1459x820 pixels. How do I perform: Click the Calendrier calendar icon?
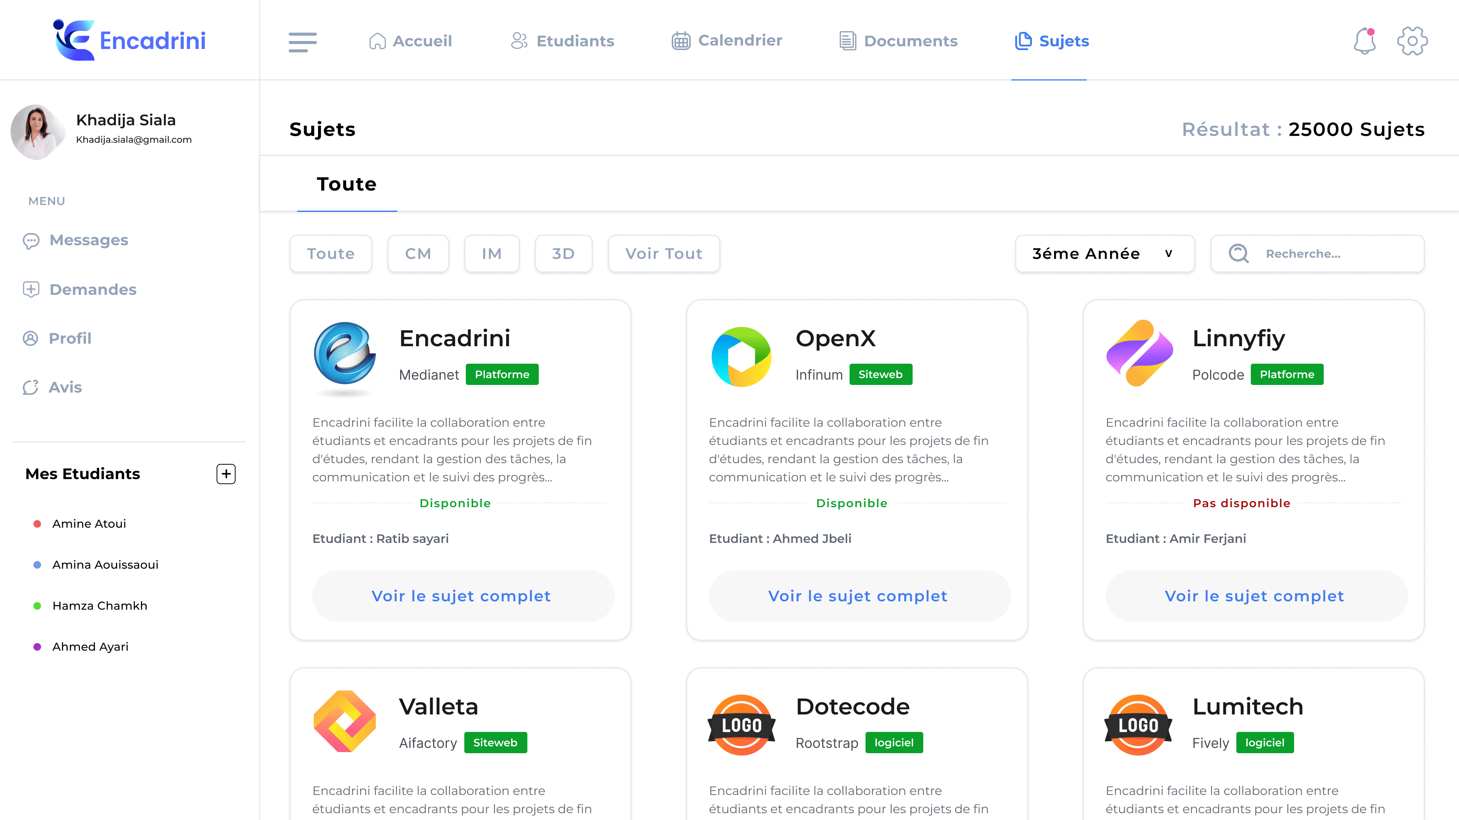pos(681,41)
